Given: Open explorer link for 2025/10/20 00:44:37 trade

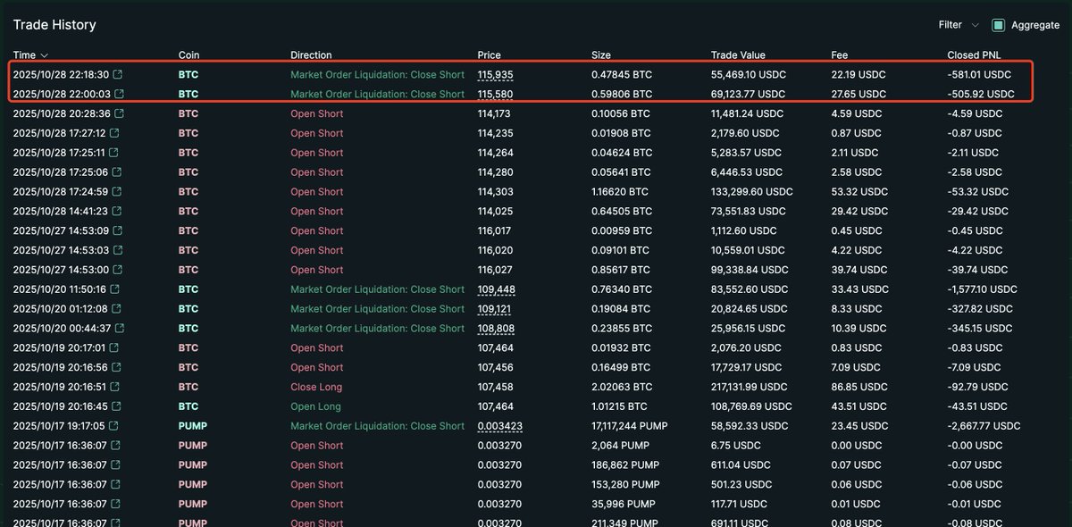Looking at the screenshot, I should 118,329.
